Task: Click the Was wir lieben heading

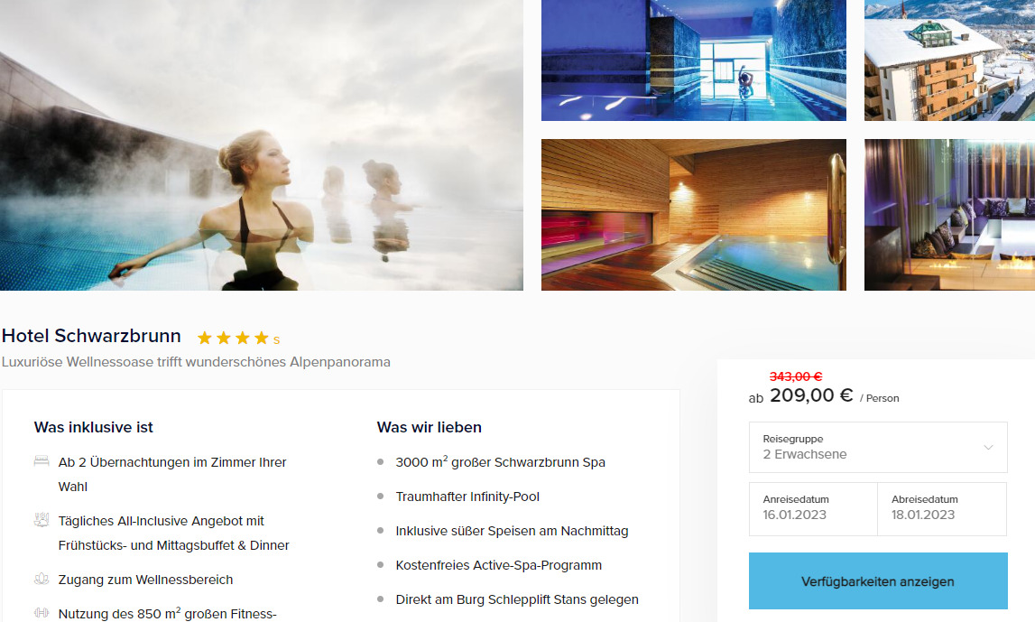Action: coord(429,427)
